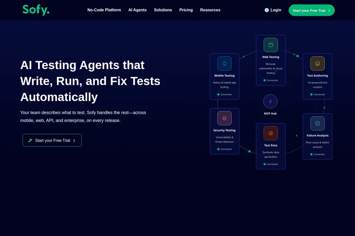The height and width of the screenshot is (236, 355).
Task: Click the Test Data chart icon
Action: [271, 133]
